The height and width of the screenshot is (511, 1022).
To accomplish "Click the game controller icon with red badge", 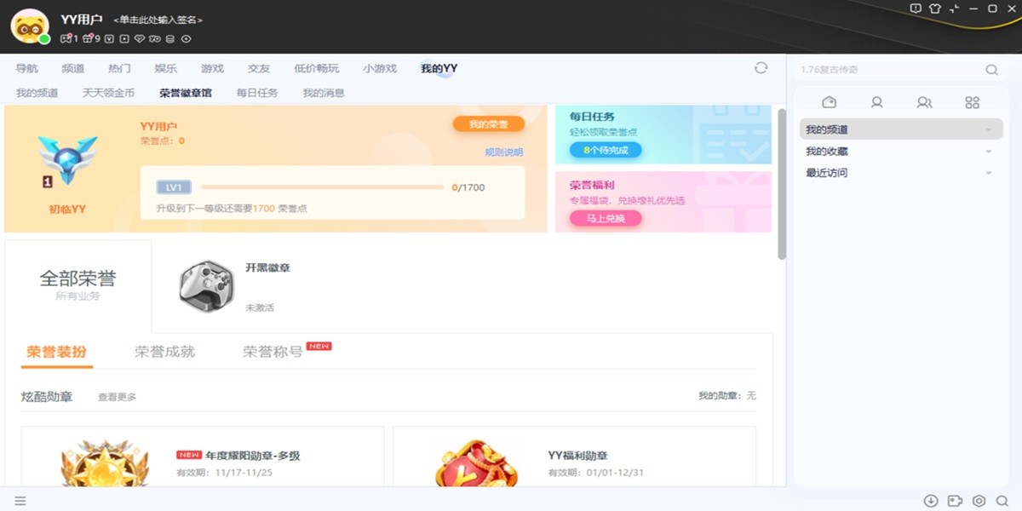I will [67, 37].
